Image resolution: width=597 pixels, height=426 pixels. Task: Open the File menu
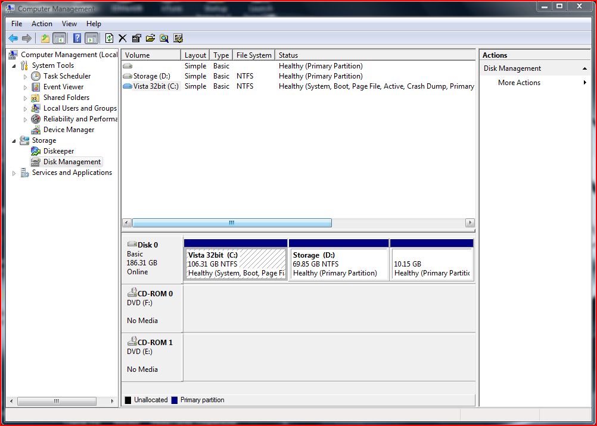point(17,24)
